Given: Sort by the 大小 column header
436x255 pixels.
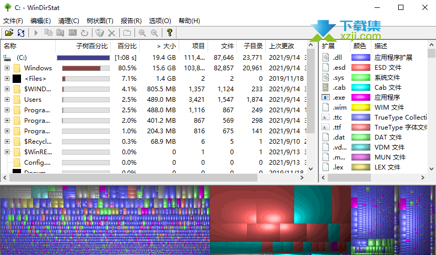Looking at the screenshot, I should point(159,46).
